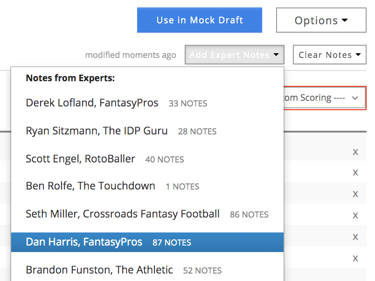Collapse the Add Expert Notes dropdown
This screenshot has width=375, height=281.
pyautogui.click(x=234, y=55)
